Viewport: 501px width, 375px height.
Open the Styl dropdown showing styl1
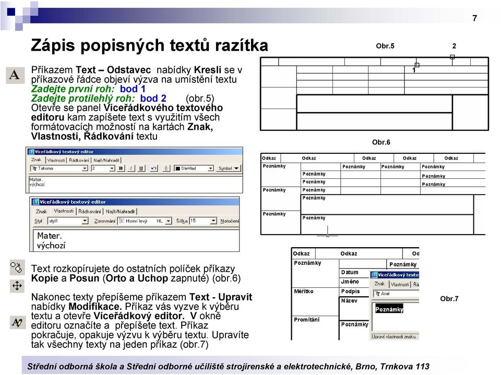[85, 221]
